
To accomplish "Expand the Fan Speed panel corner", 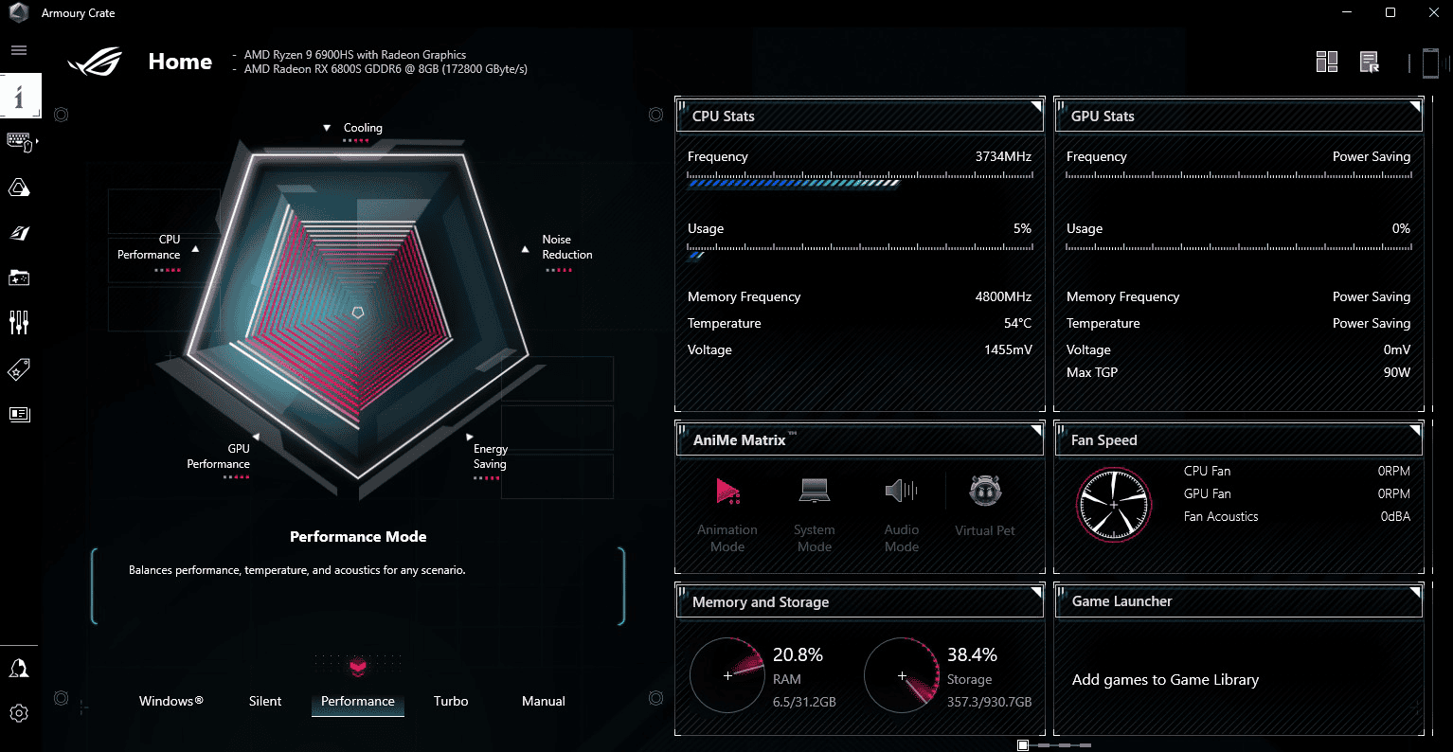I will tap(1415, 431).
